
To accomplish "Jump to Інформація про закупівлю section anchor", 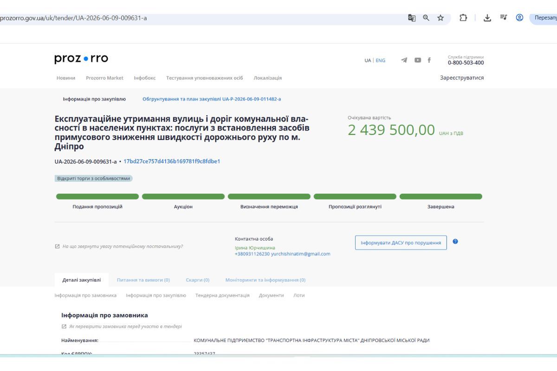I will [x=156, y=295].
